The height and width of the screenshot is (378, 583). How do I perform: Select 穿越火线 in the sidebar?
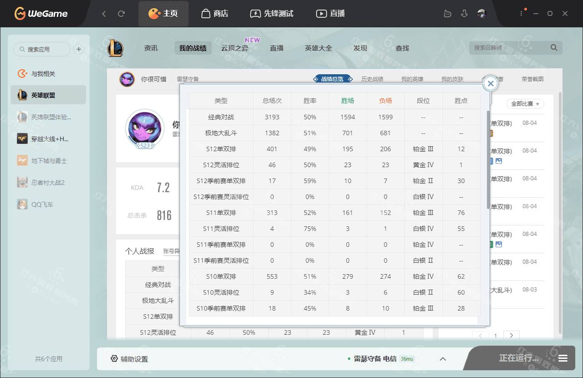[x=48, y=139]
